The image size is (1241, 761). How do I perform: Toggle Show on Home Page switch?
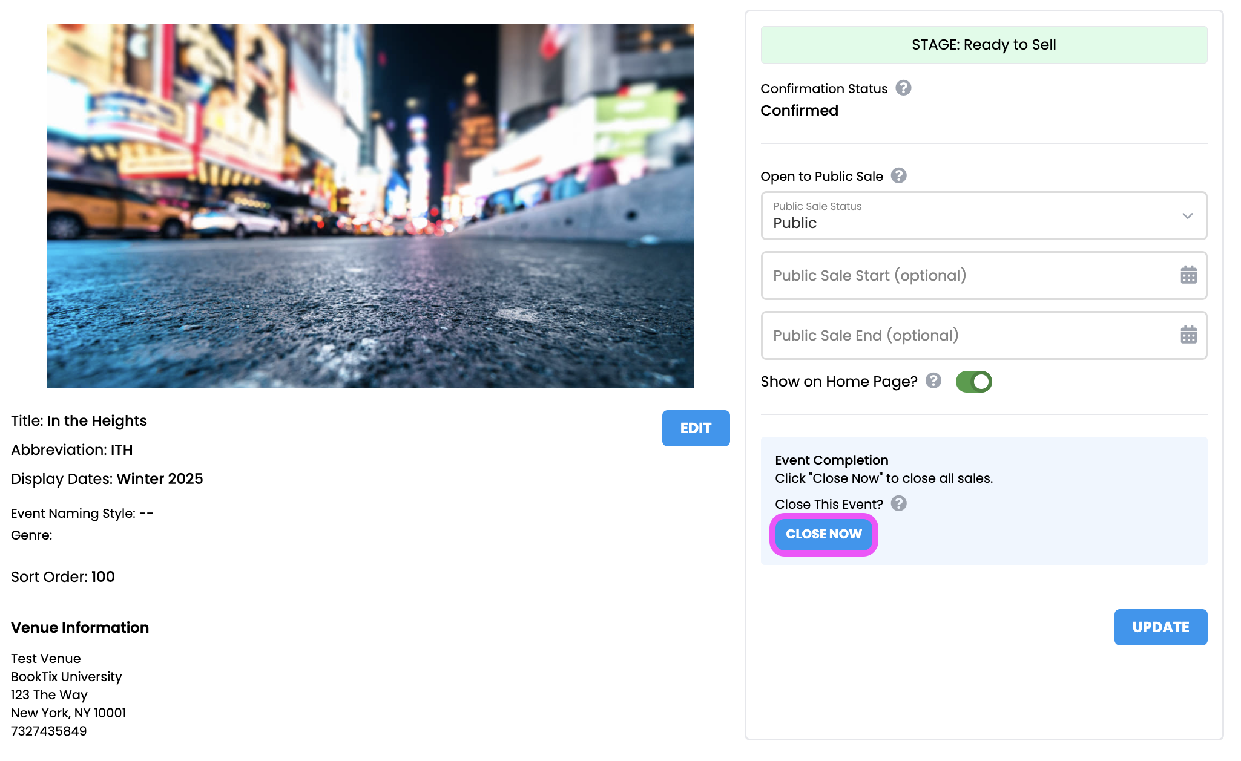(973, 382)
